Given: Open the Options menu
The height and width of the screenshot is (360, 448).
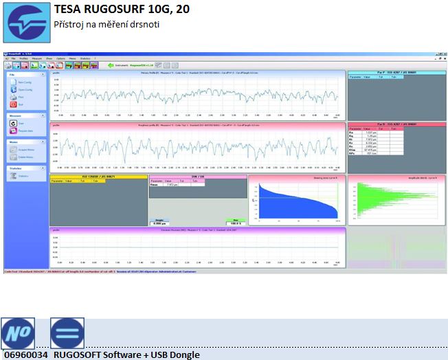Looking at the screenshot, I should click(x=60, y=58).
